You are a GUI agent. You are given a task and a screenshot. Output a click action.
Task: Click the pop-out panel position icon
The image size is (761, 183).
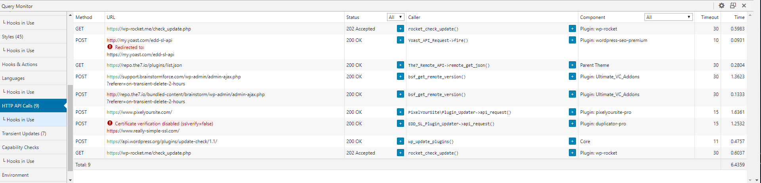click(x=733, y=6)
